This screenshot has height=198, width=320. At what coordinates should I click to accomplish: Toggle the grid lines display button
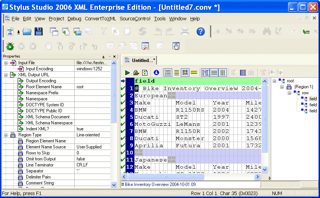coord(205,73)
